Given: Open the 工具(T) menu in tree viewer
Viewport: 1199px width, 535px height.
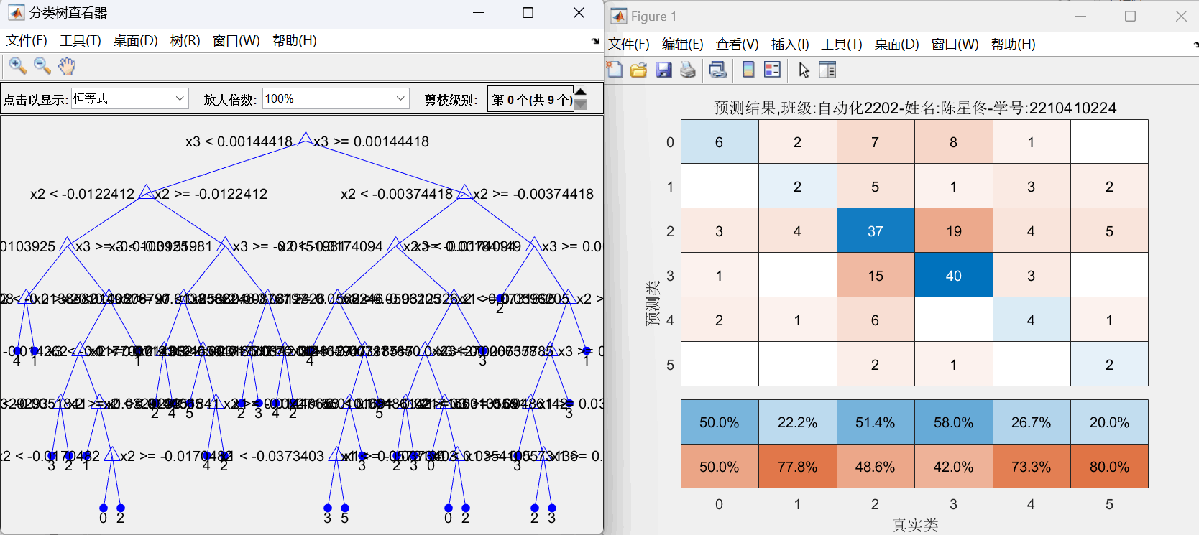Looking at the screenshot, I should coord(81,41).
